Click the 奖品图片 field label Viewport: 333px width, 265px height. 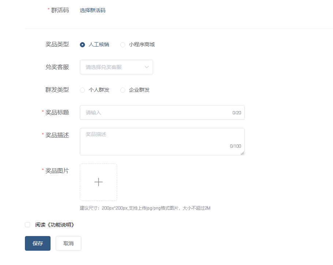(x=57, y=171)
